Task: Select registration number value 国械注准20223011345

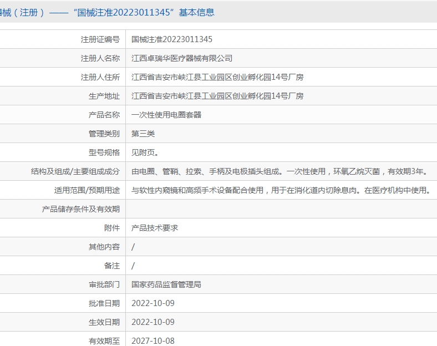Action: click(172, 39)
